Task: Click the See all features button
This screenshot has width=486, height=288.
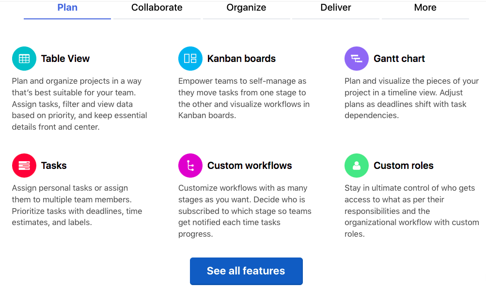Action: coord(247,271)
